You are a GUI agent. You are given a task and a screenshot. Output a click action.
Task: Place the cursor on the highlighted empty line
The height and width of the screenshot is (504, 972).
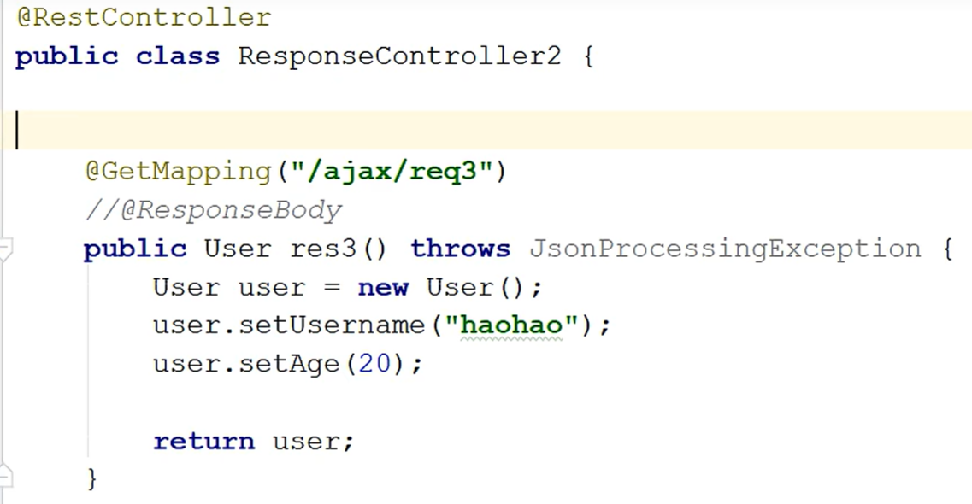(x=427, y=131)
